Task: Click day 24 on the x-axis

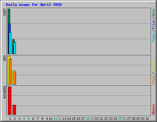Action: [x=115, y=119]
